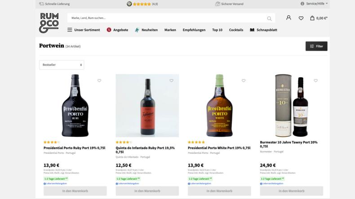355x199 pixels.
Task: Open the Cocktails menu item
Action: click(236, 30)
